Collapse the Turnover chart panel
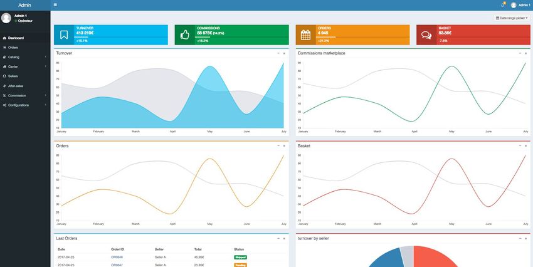 tap(278, 53)
